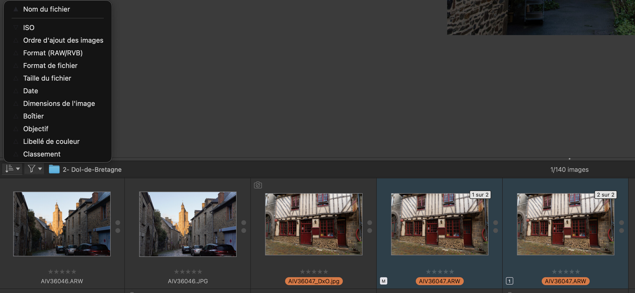
Task: Click the no-camera icon above AIV36047_DxO.jpg
Action: point(258,185)
